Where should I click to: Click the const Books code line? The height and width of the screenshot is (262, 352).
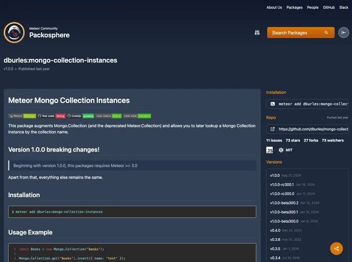(x=61, y=249)
